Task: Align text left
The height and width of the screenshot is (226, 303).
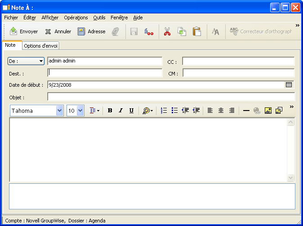Action: point(210,111)
